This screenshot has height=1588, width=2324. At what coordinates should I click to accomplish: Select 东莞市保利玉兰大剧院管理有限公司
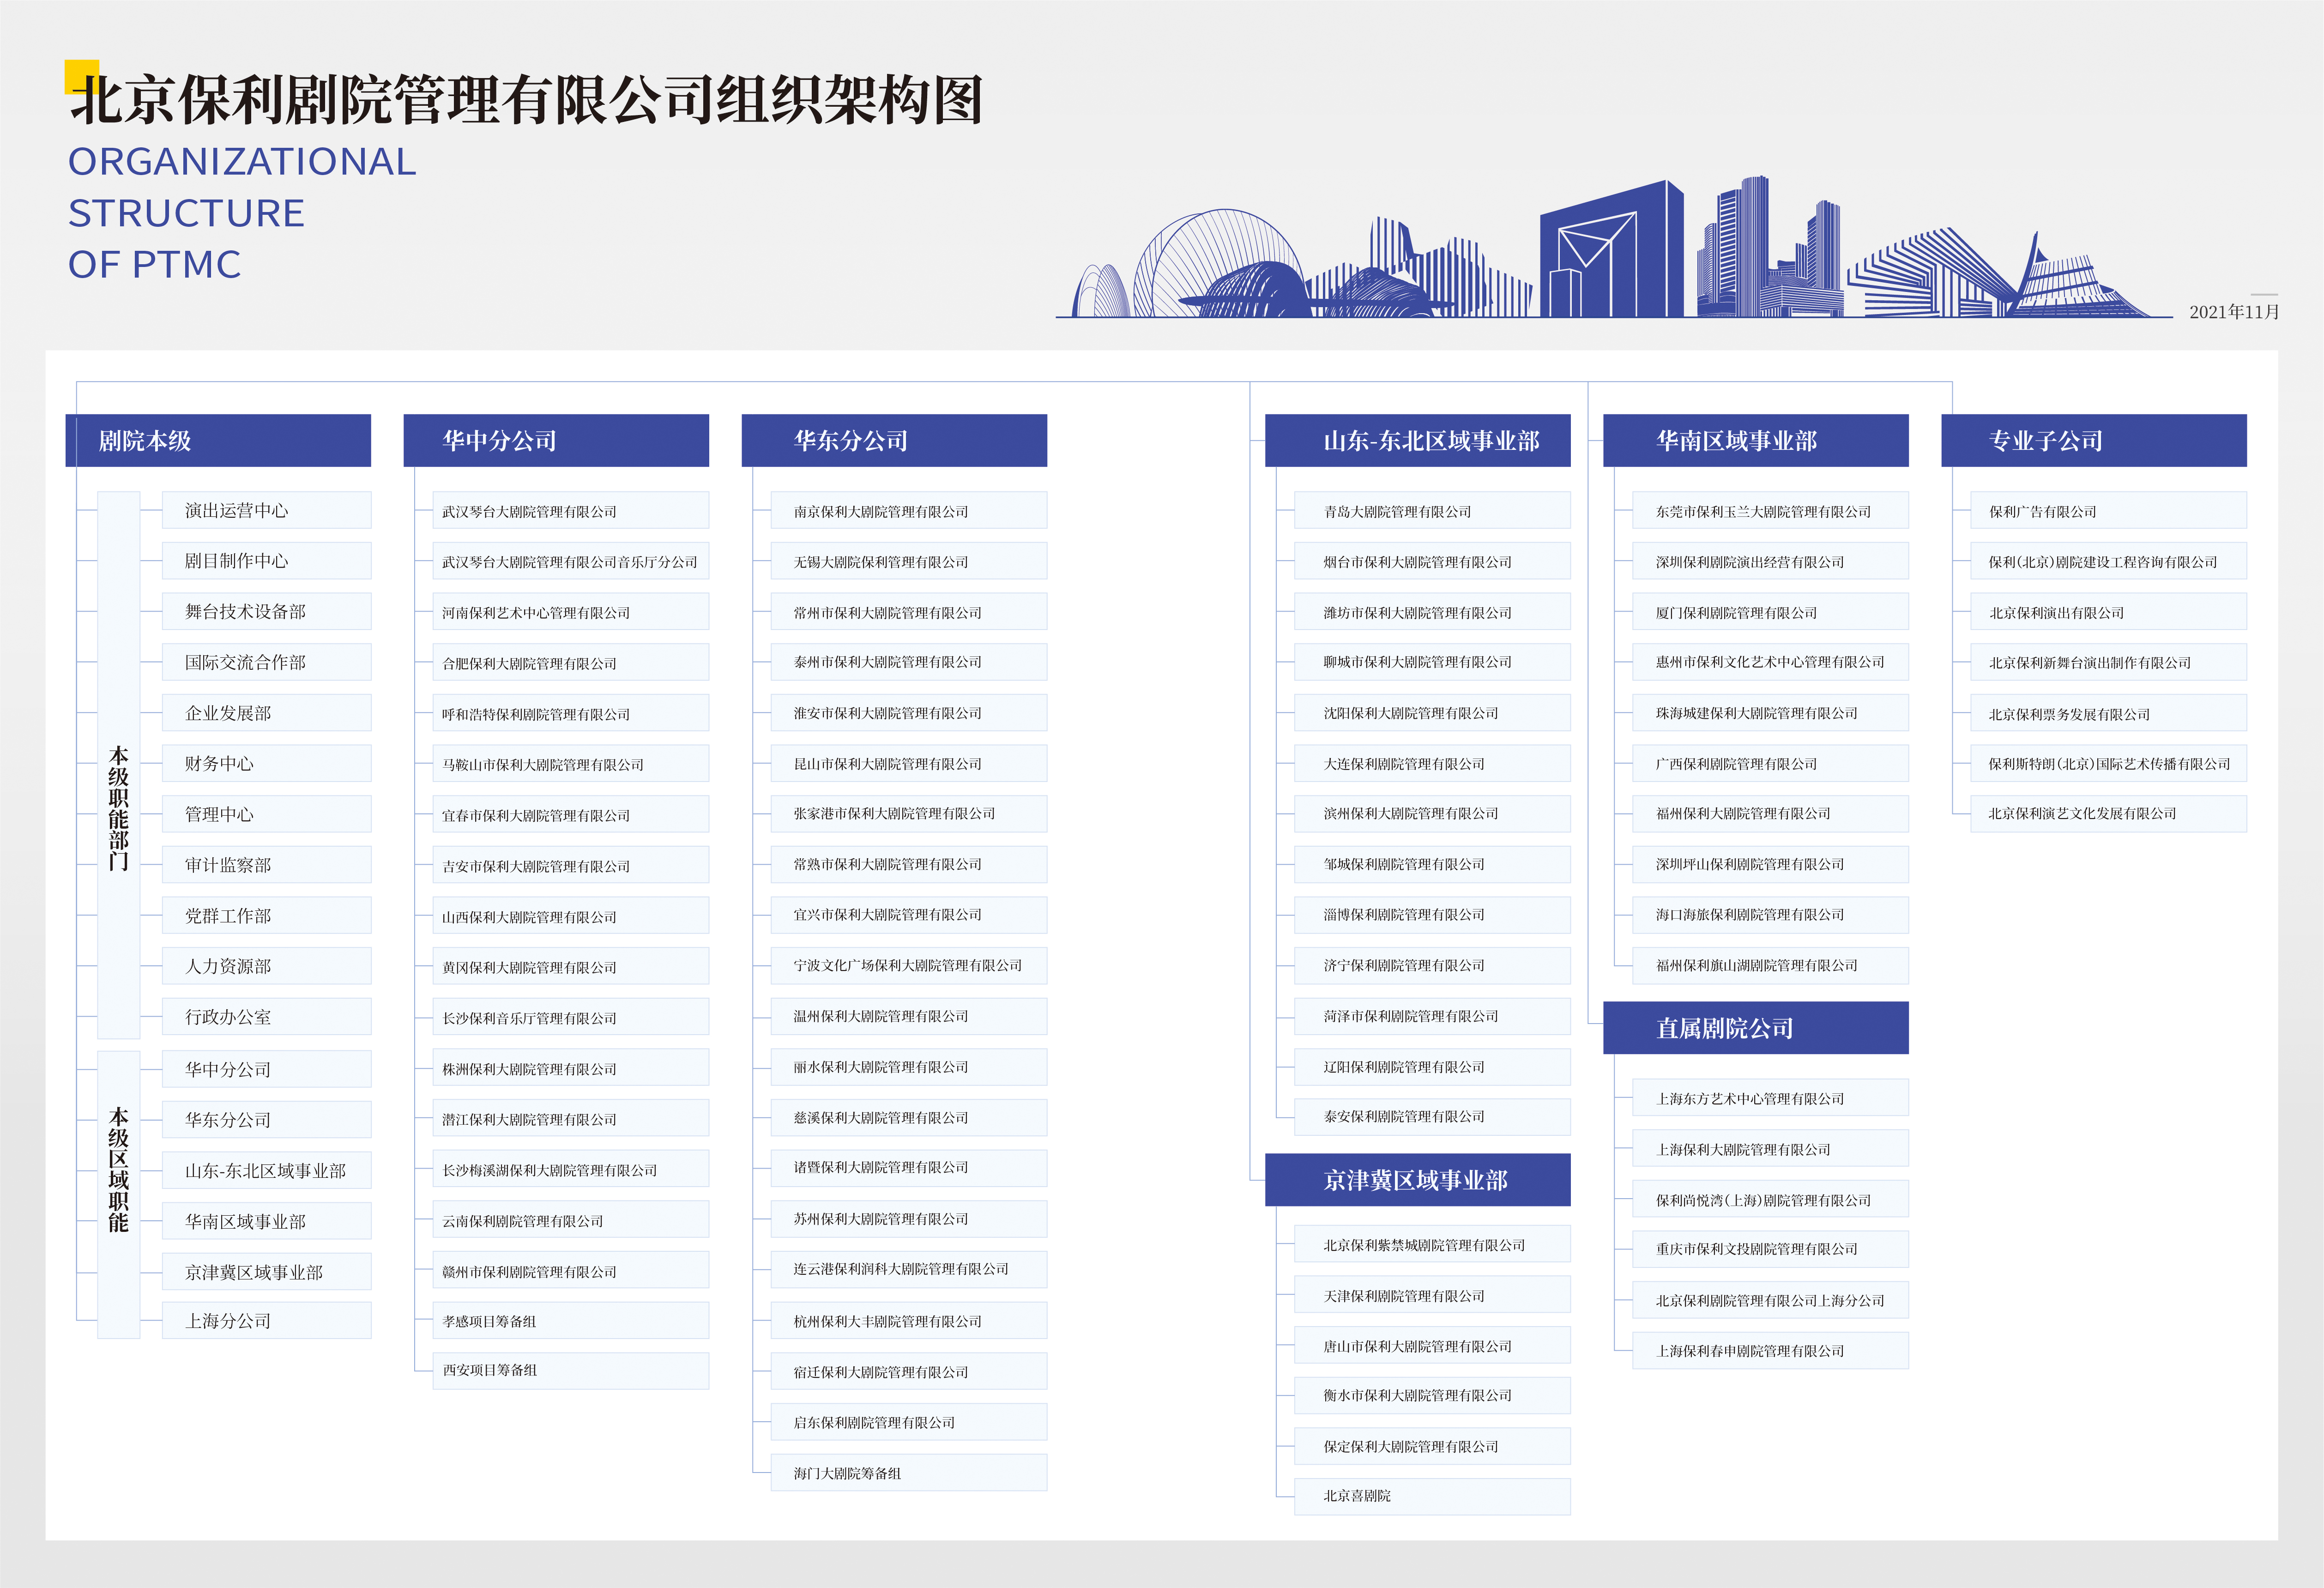pos(1769,510)
